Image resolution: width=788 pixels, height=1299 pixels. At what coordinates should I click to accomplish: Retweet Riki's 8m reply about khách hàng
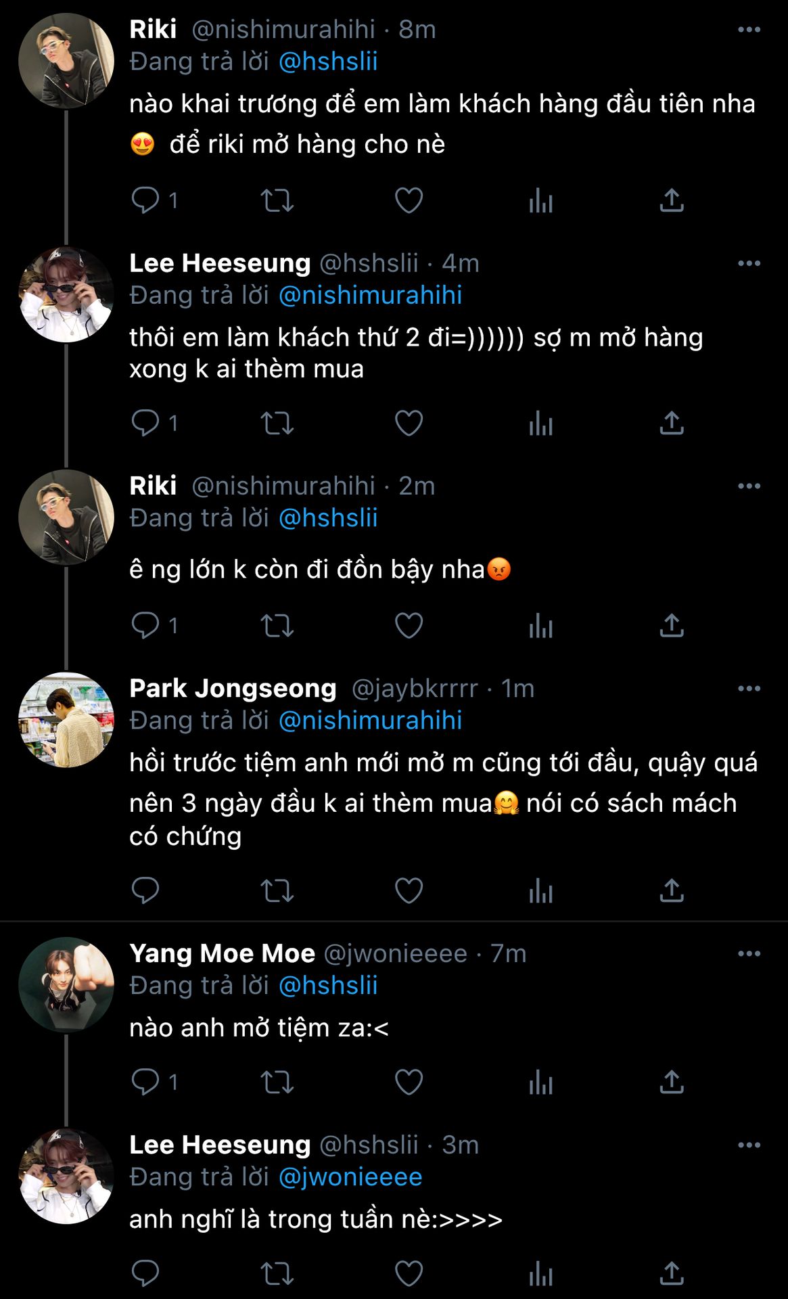277,200
